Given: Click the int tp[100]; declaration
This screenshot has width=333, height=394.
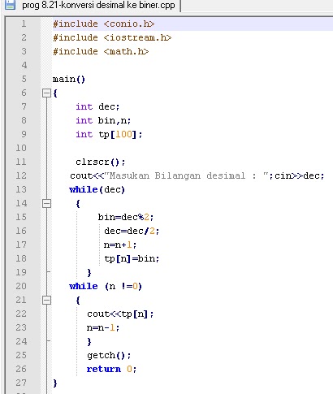Looking at the screenshot, I should [109, 134].
